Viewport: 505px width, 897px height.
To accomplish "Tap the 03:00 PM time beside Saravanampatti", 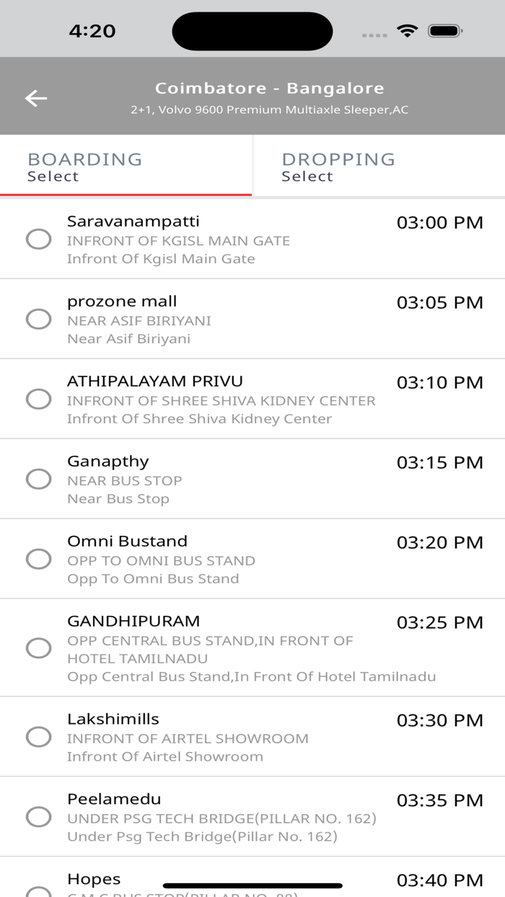I will tap(439, 223).
